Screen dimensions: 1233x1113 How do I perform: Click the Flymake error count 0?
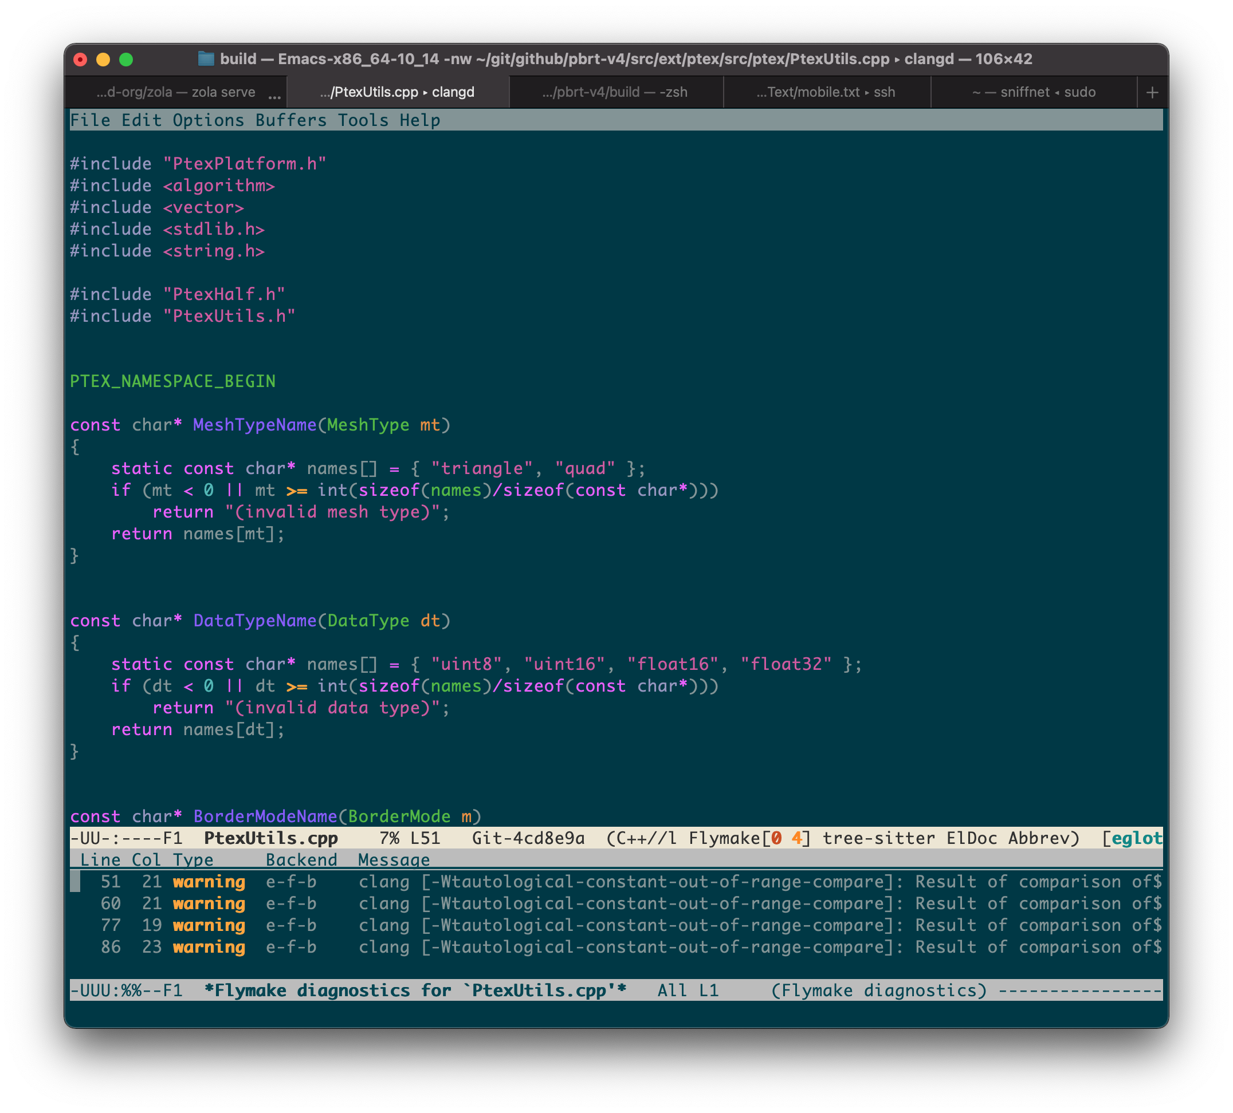[x=776, y=838]
